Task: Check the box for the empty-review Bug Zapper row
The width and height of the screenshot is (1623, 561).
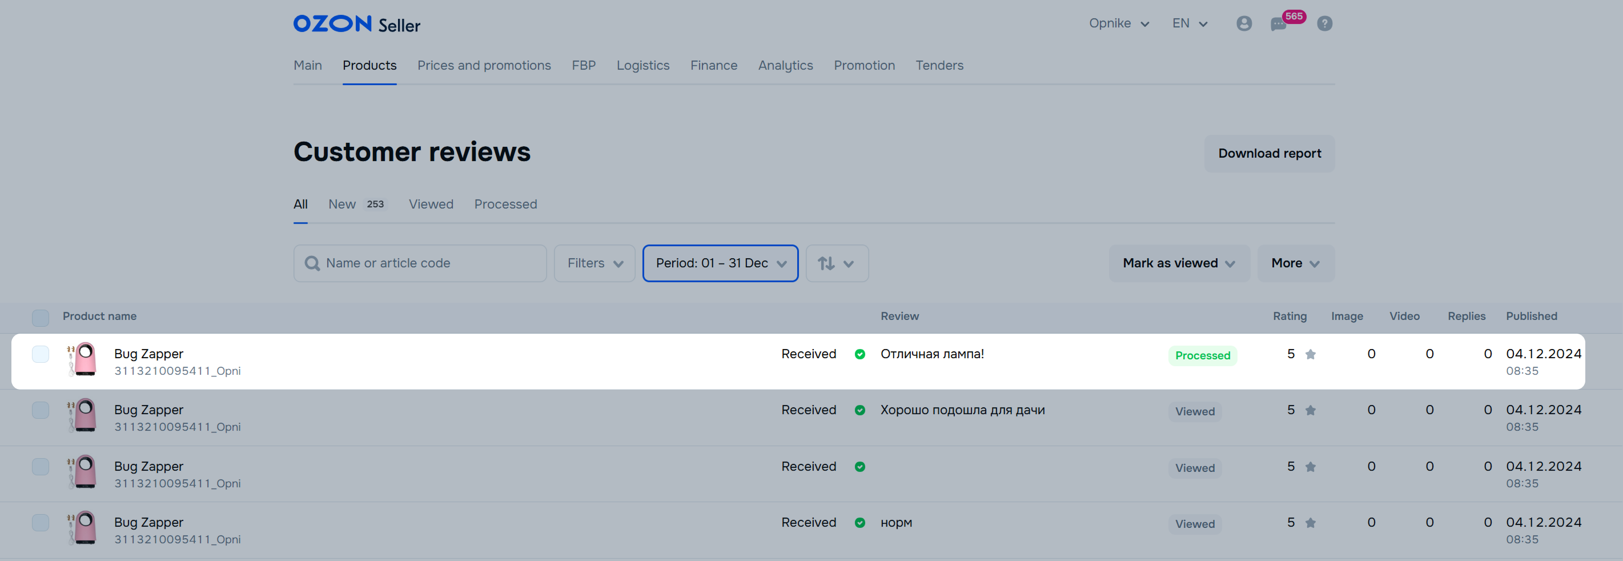Action: coord(41,466)
